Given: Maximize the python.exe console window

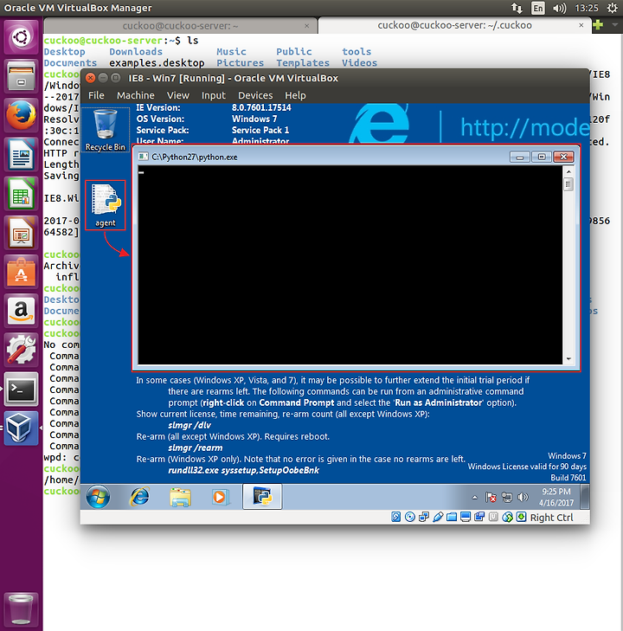Looking at the screenshot, I should [542, 157].
